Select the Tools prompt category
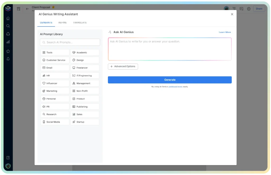 [x=55, y=52]
